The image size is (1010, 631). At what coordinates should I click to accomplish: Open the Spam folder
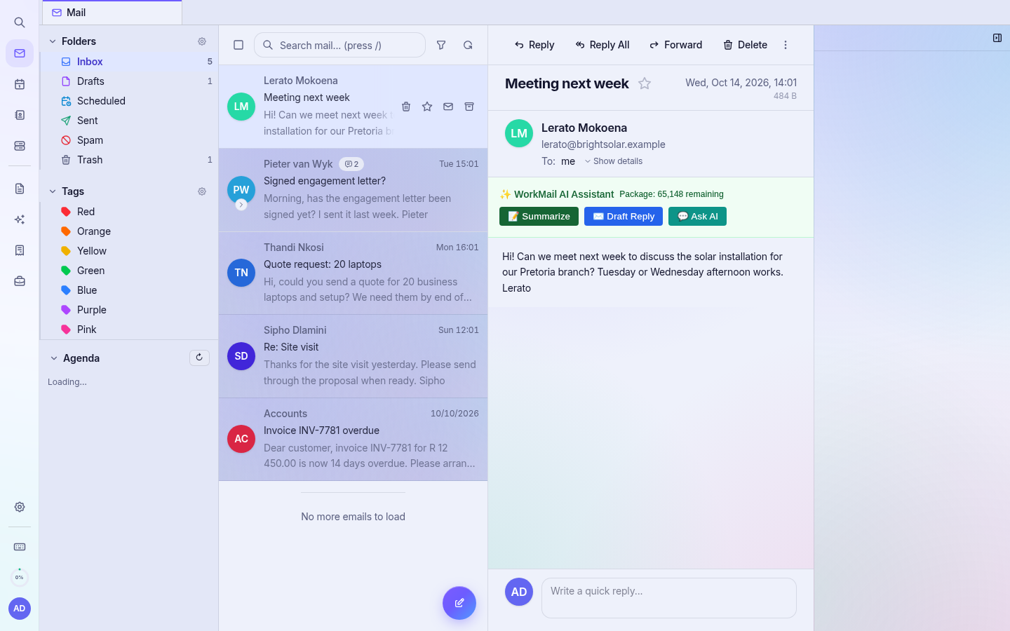click(129, 140)
